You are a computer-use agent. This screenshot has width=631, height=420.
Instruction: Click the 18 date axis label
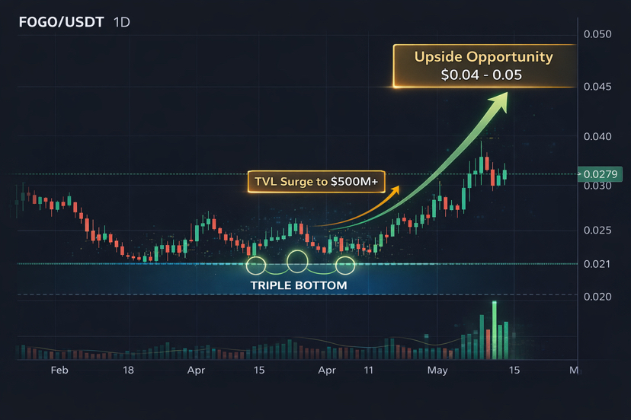128,370
